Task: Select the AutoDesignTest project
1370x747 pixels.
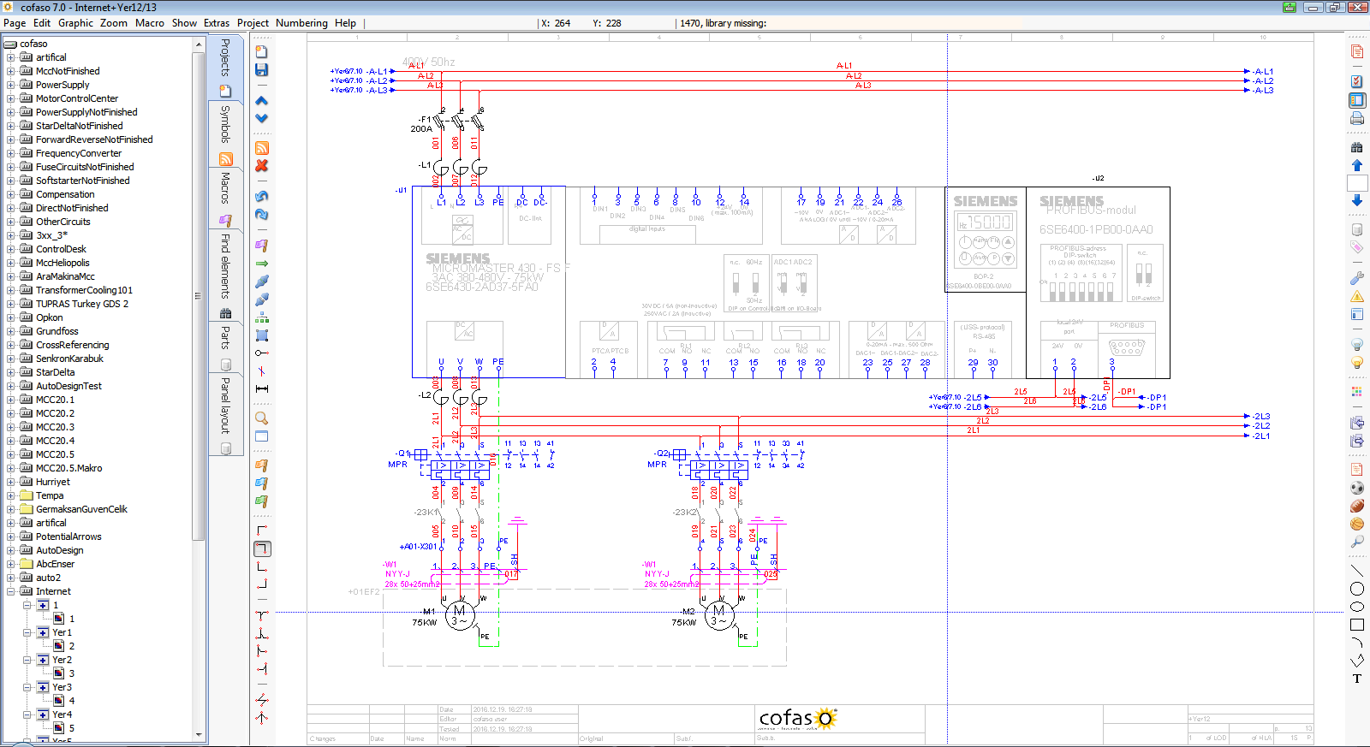Action: click(x=68, y=386)
